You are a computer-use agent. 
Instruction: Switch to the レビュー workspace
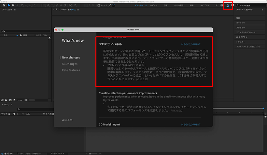(154, 6)
